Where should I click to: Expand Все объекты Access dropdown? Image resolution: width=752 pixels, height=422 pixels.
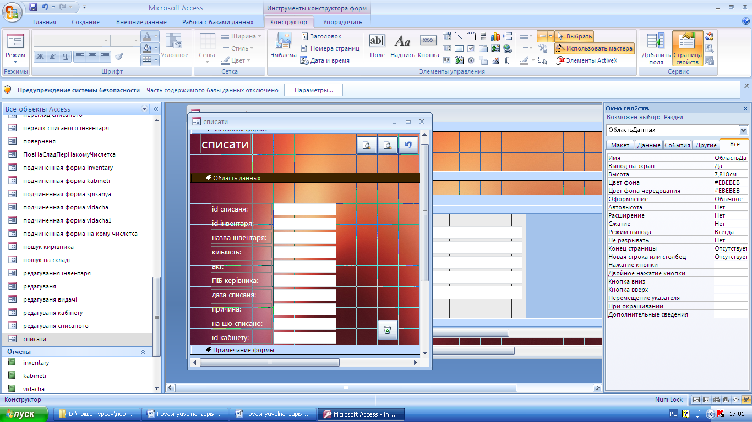click(x=145, y=109)
